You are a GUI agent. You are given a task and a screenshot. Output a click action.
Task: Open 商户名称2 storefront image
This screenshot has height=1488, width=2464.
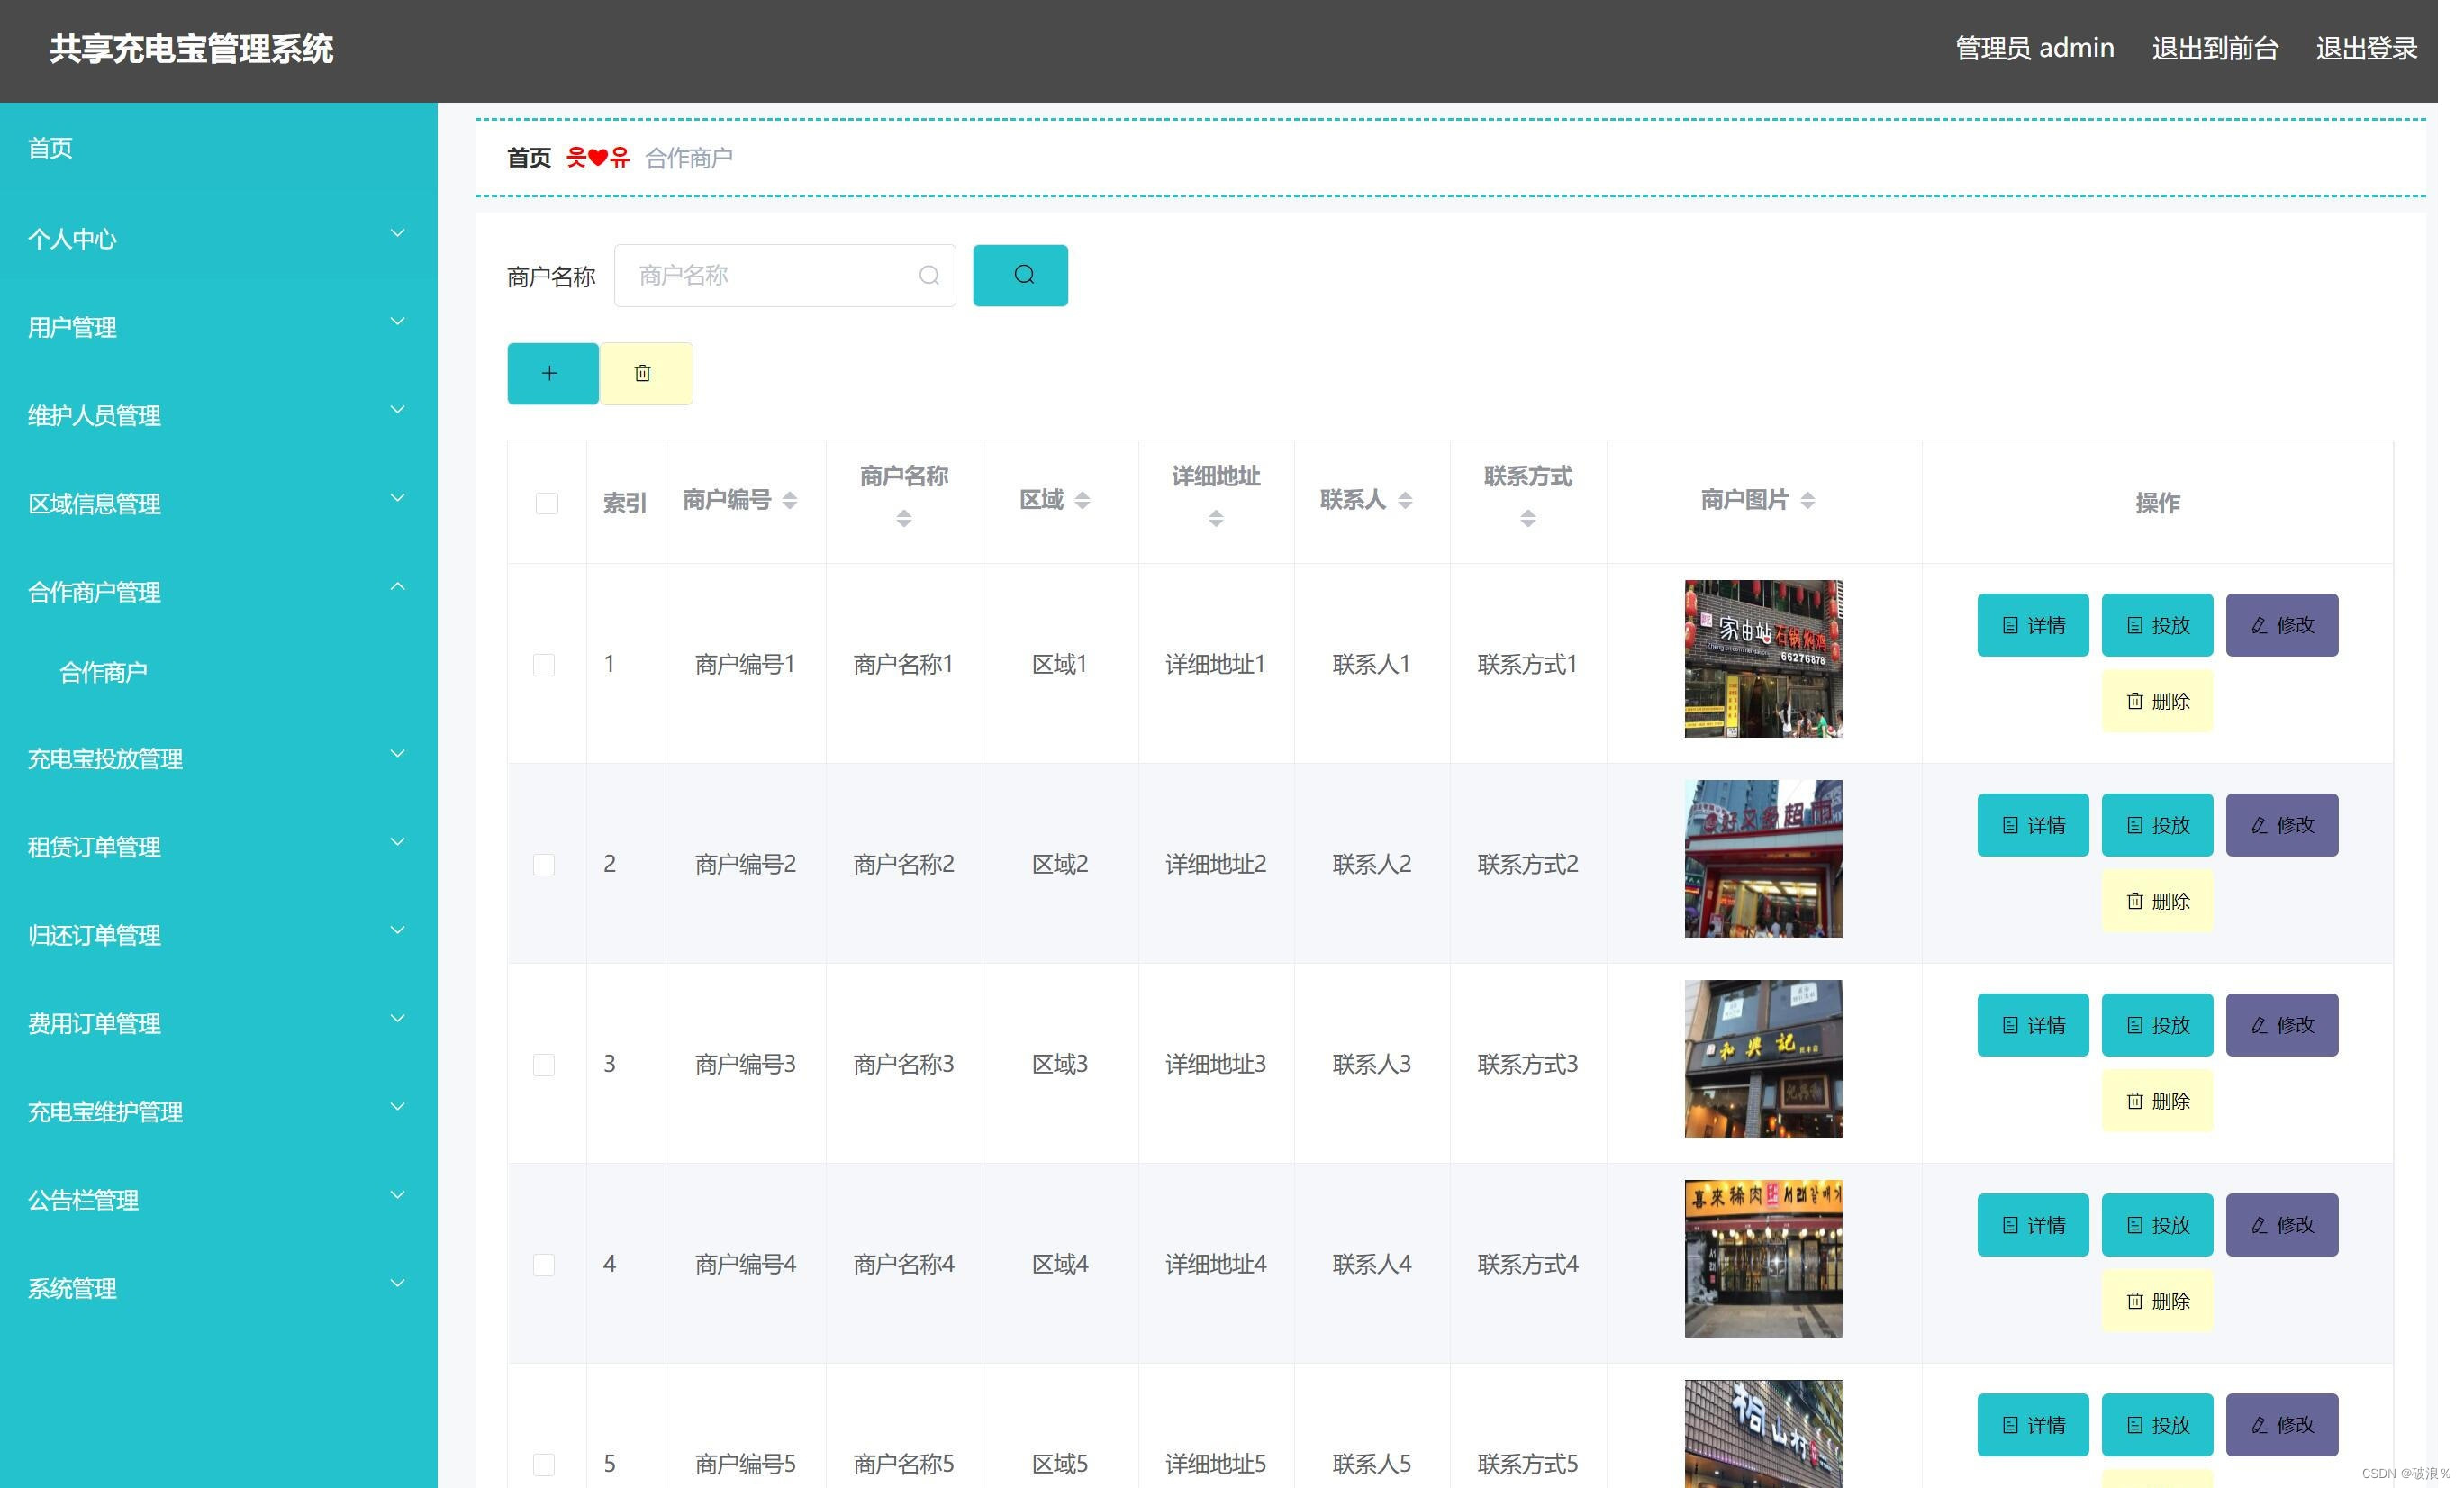pos(1763,858)
